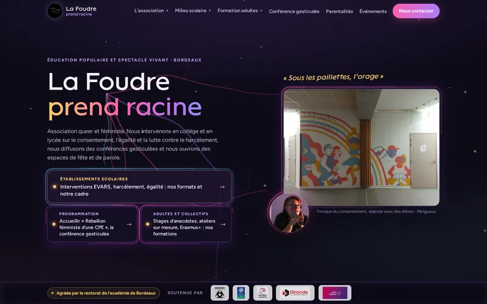Click the round portrait photo of speaker
This screenshot has width=487, height=304.
tap(289, 213)
